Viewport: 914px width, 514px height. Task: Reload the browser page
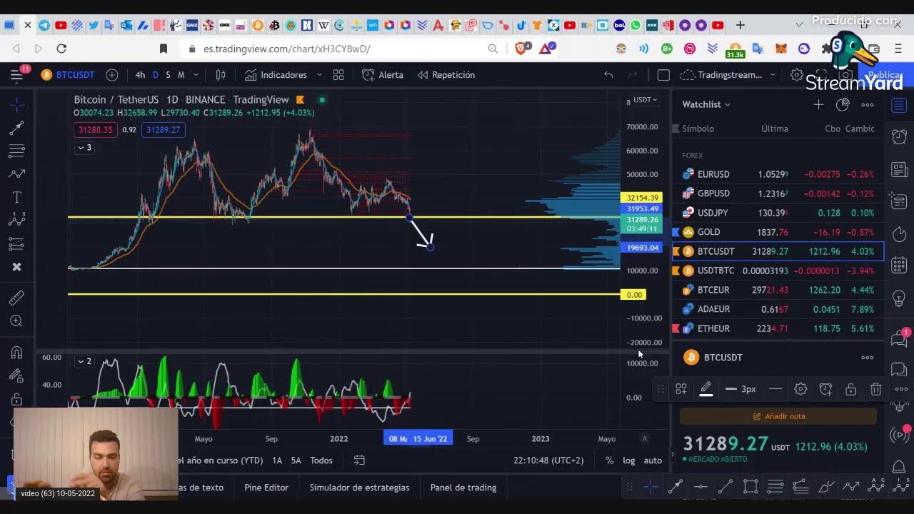point(61,49)
